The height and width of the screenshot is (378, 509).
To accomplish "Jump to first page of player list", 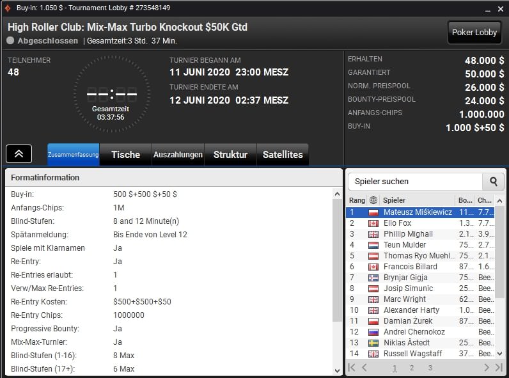I will [x=352, y=367].
